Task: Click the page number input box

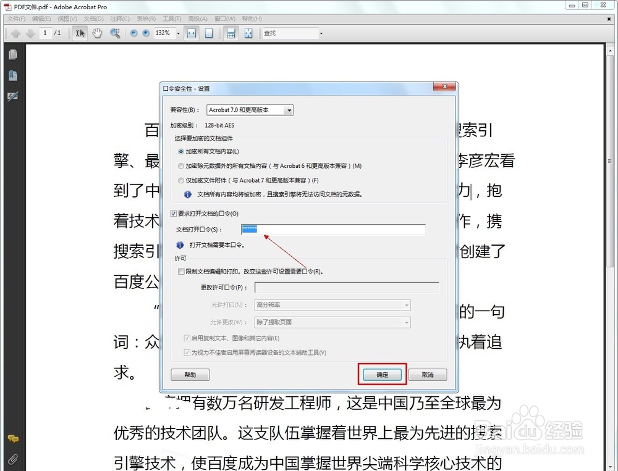Action: [45, 33]
